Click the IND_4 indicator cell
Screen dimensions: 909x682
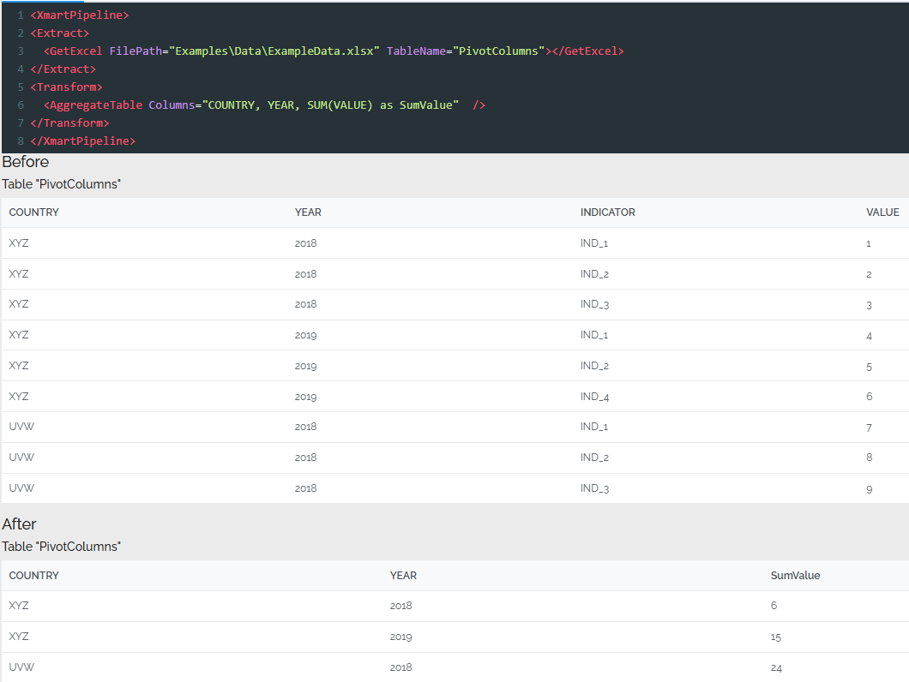(x=594, y=397)
